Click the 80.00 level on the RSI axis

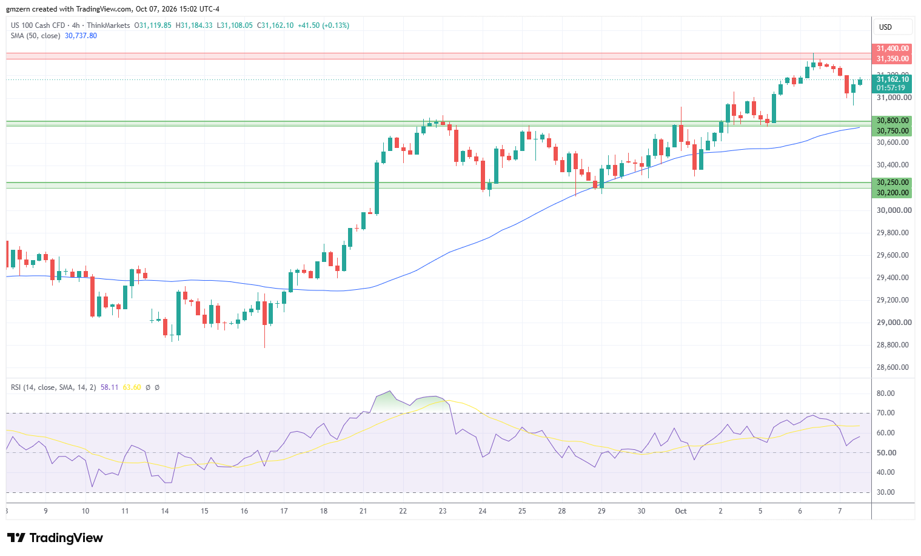coord(886,394)
